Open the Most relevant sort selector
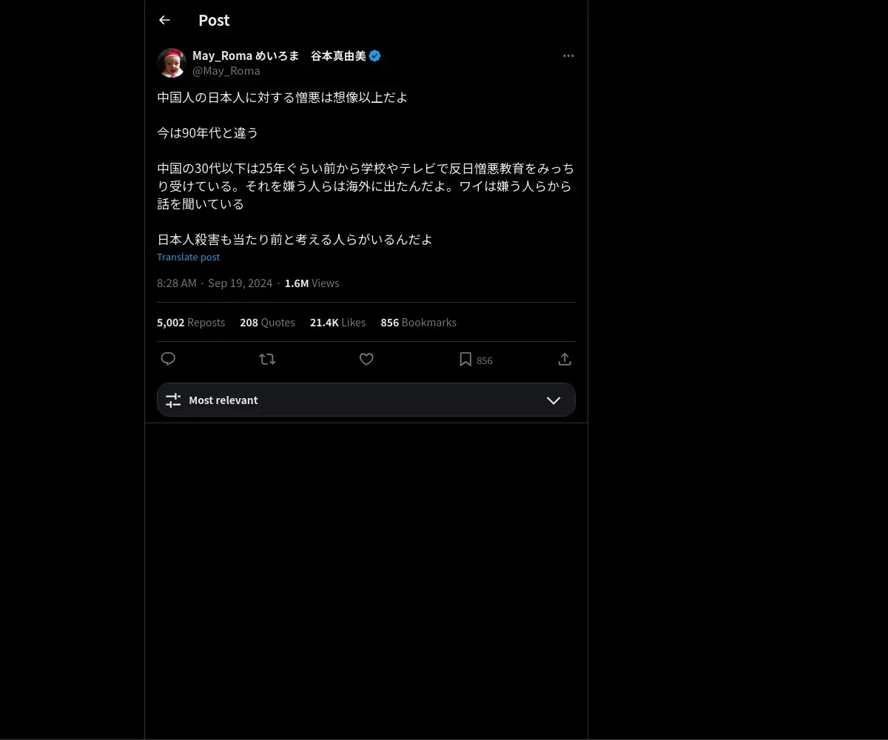This screenshot has width=888, height=740. click(x=366, y=400)
